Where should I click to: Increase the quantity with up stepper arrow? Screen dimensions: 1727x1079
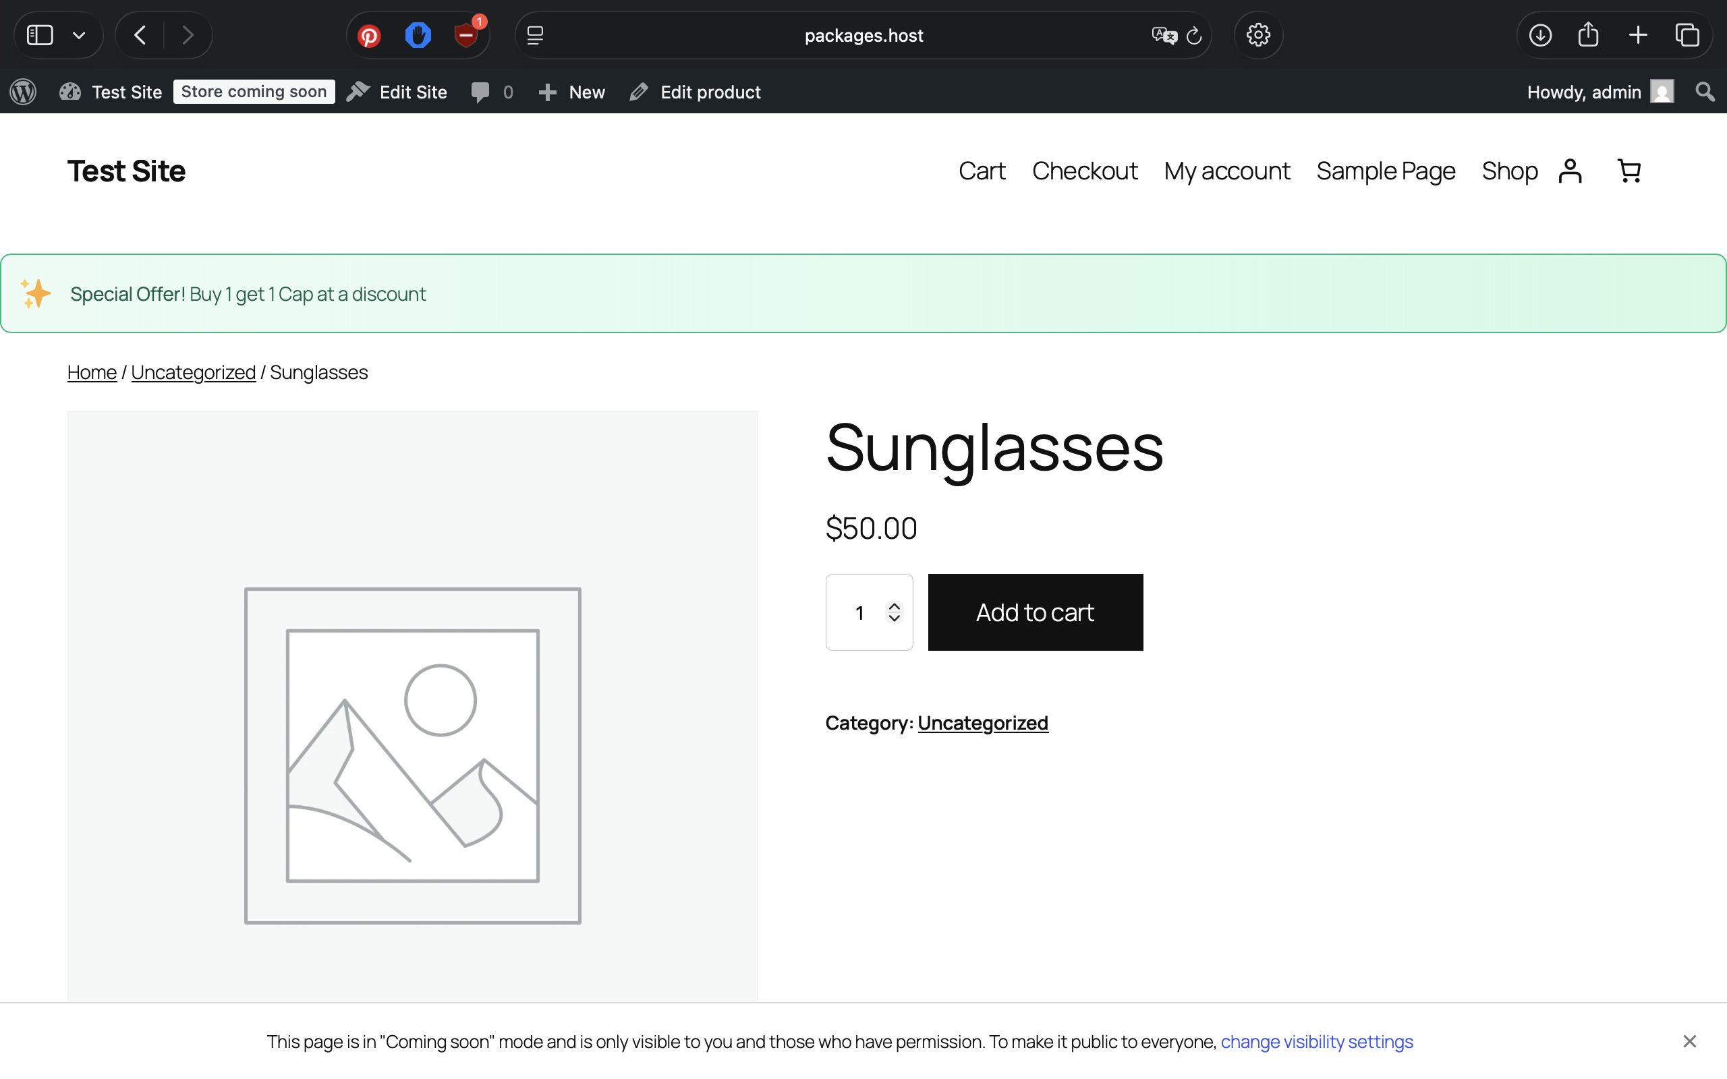pyautogui.click(x=894, y=606)
